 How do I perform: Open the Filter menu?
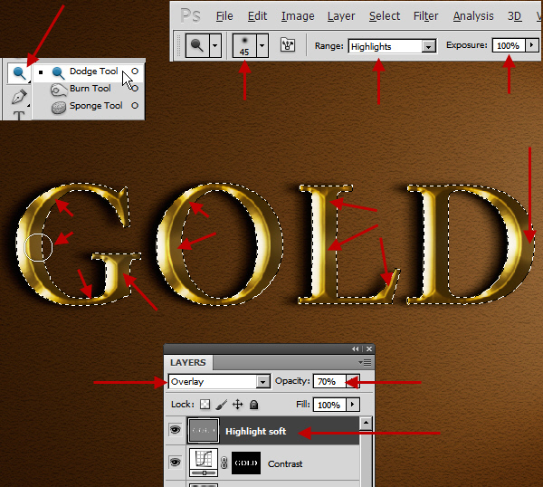pyautogui.click(x=425, y=15)
